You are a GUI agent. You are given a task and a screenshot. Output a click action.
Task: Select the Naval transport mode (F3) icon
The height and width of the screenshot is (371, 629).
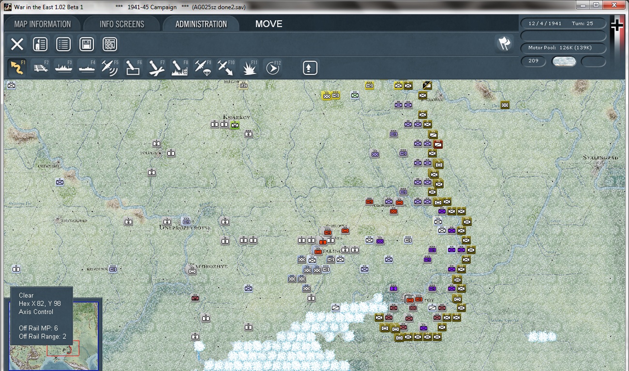[63, 68]
